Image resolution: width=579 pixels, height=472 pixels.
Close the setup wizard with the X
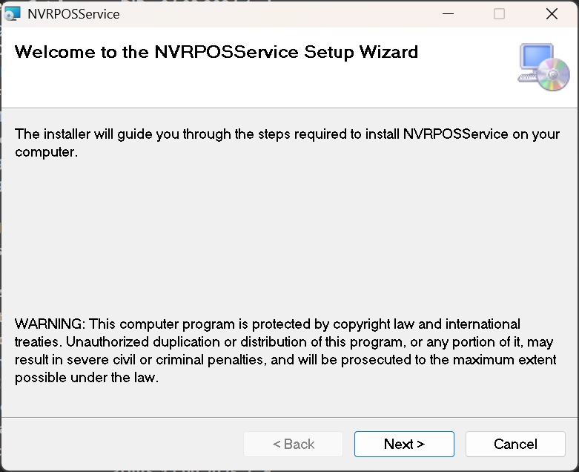tap(552, 13)
